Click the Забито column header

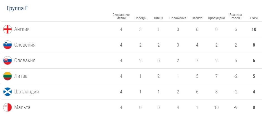pyautogui.click(x=197, y=18)
